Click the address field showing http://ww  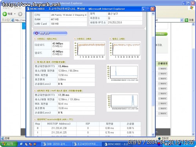click(x=20, y=20)
